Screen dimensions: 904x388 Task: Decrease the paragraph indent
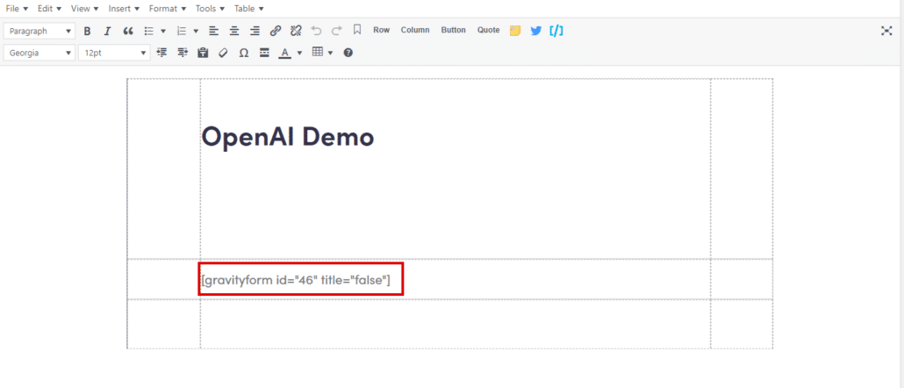coord(161,53)
